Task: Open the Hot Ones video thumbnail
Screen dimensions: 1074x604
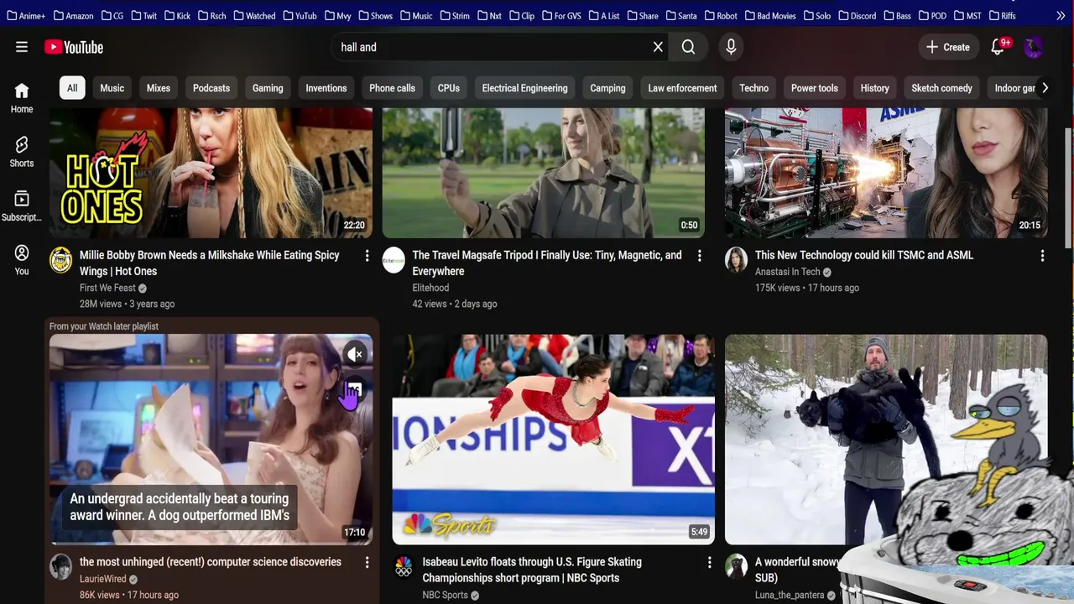Action: 211,173
